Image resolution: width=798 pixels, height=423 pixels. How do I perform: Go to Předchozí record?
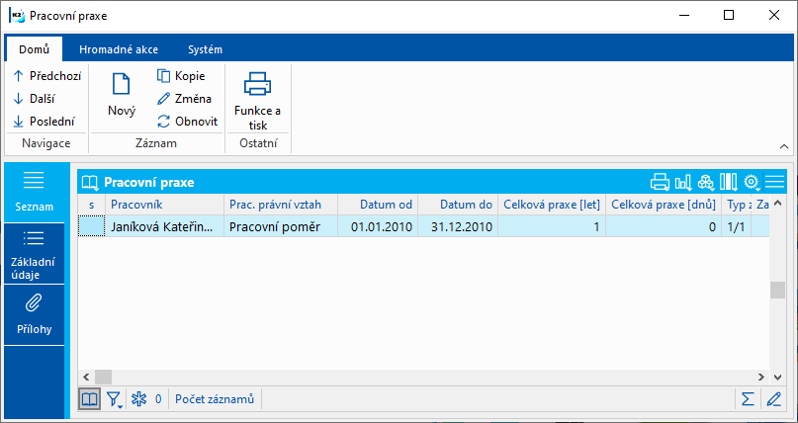pos(47,75)
